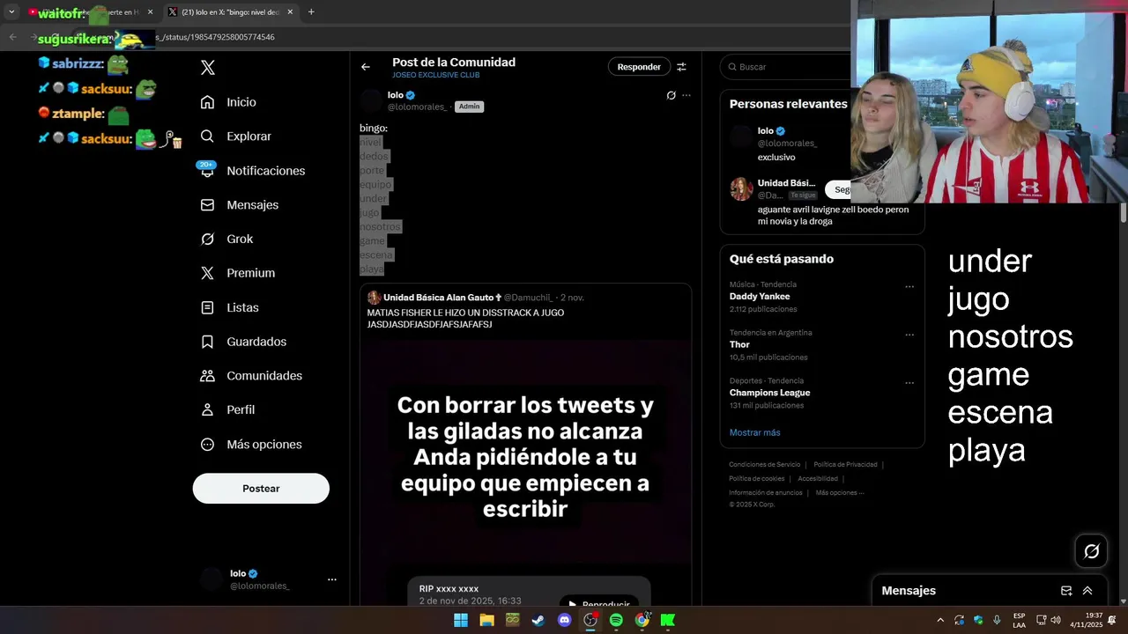Open options for Thor trend
The width and height of the screenshot is (1128, 634).
tap(909, 335)
